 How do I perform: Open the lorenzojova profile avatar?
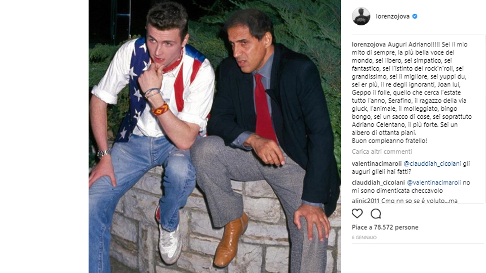pos(361,16)
